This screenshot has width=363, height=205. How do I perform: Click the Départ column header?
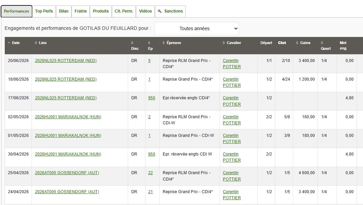[266, 43]
